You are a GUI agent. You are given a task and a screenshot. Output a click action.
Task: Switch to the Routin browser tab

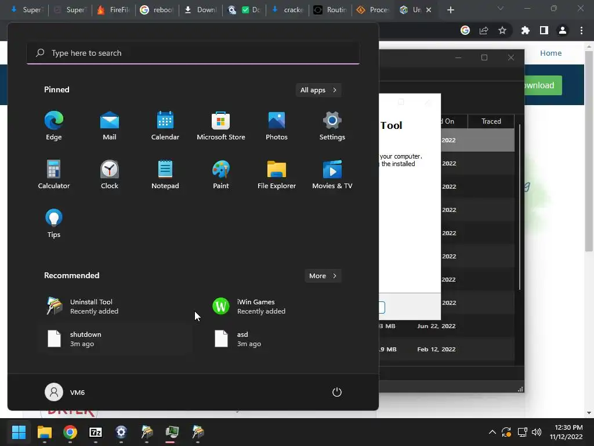(x=331, y=10)
